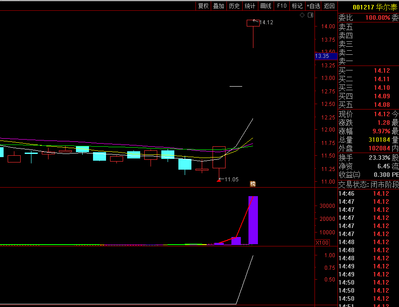
Task: Click the 收益(三) 0.300 value
Action: (x=381, y=175)
